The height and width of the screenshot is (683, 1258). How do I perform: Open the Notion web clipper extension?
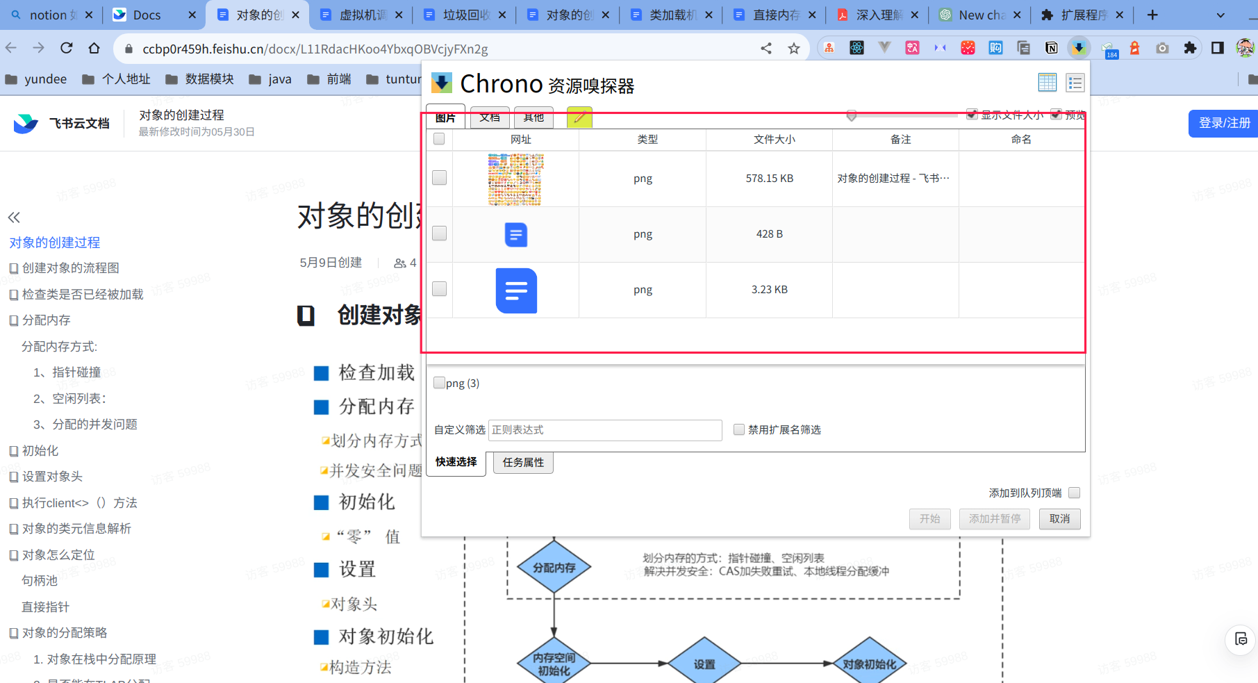tap(1051, 48)
